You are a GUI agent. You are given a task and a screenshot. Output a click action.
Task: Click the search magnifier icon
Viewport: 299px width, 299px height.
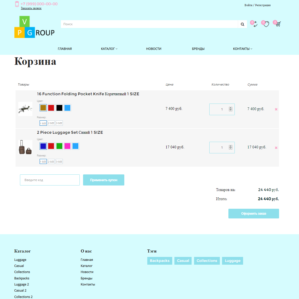(242, 24)
